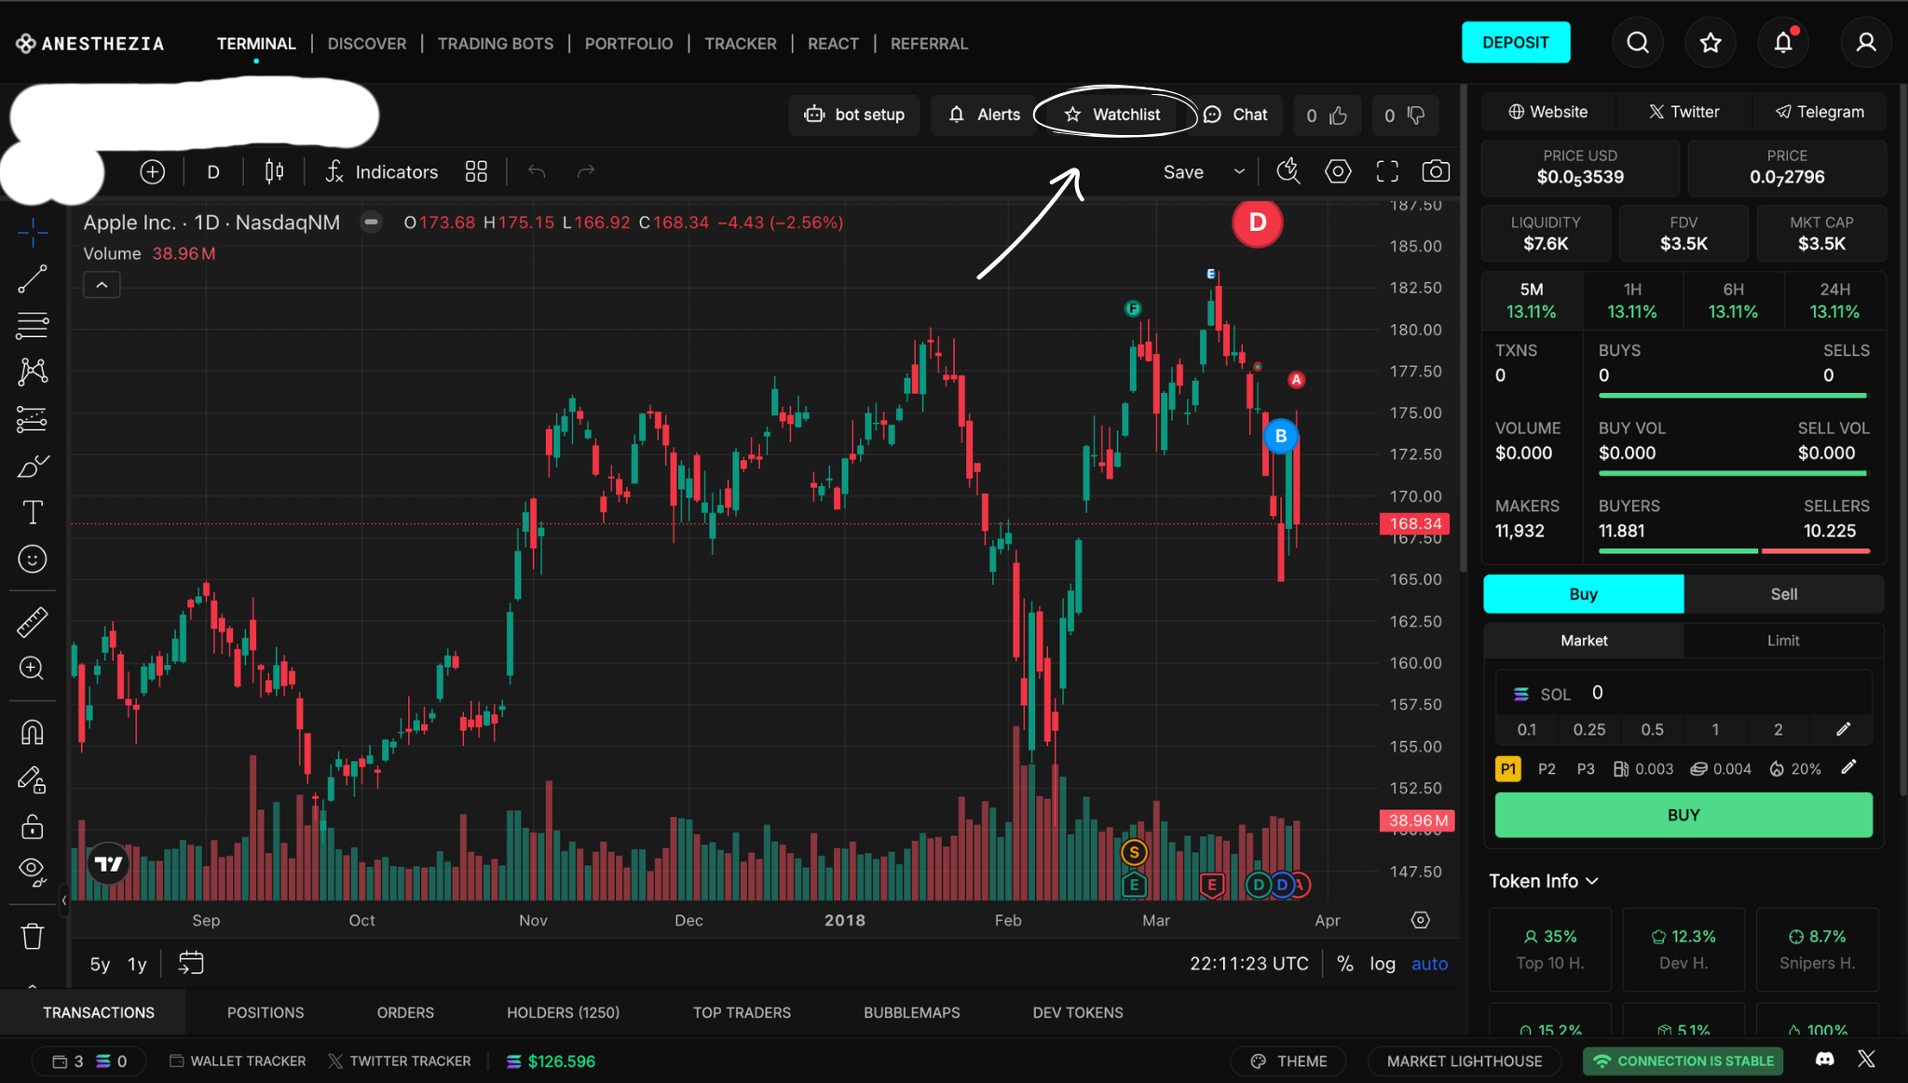Click the trash remove drawings icon
This screenshot has height=1083, width=1908.
point(32,936)
